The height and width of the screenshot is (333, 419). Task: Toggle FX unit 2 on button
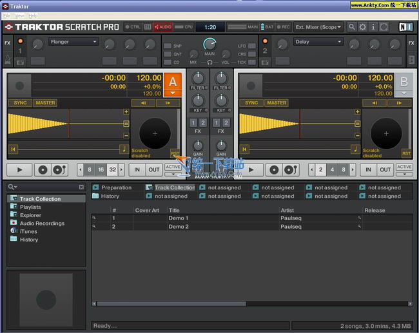265,41
